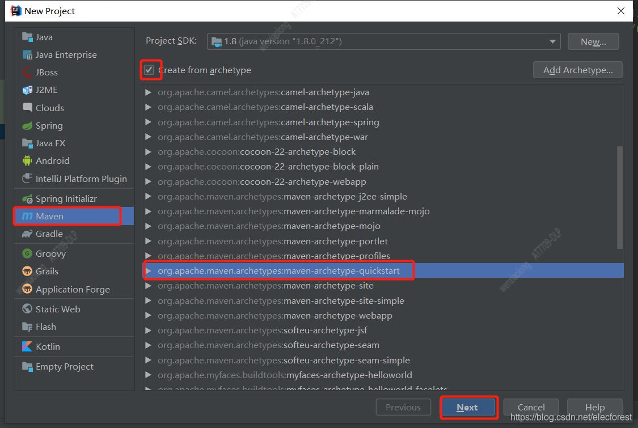Select the Java project type icon
Image resolution: width=638 pixels, height=428 pixels.
point(27,37)
